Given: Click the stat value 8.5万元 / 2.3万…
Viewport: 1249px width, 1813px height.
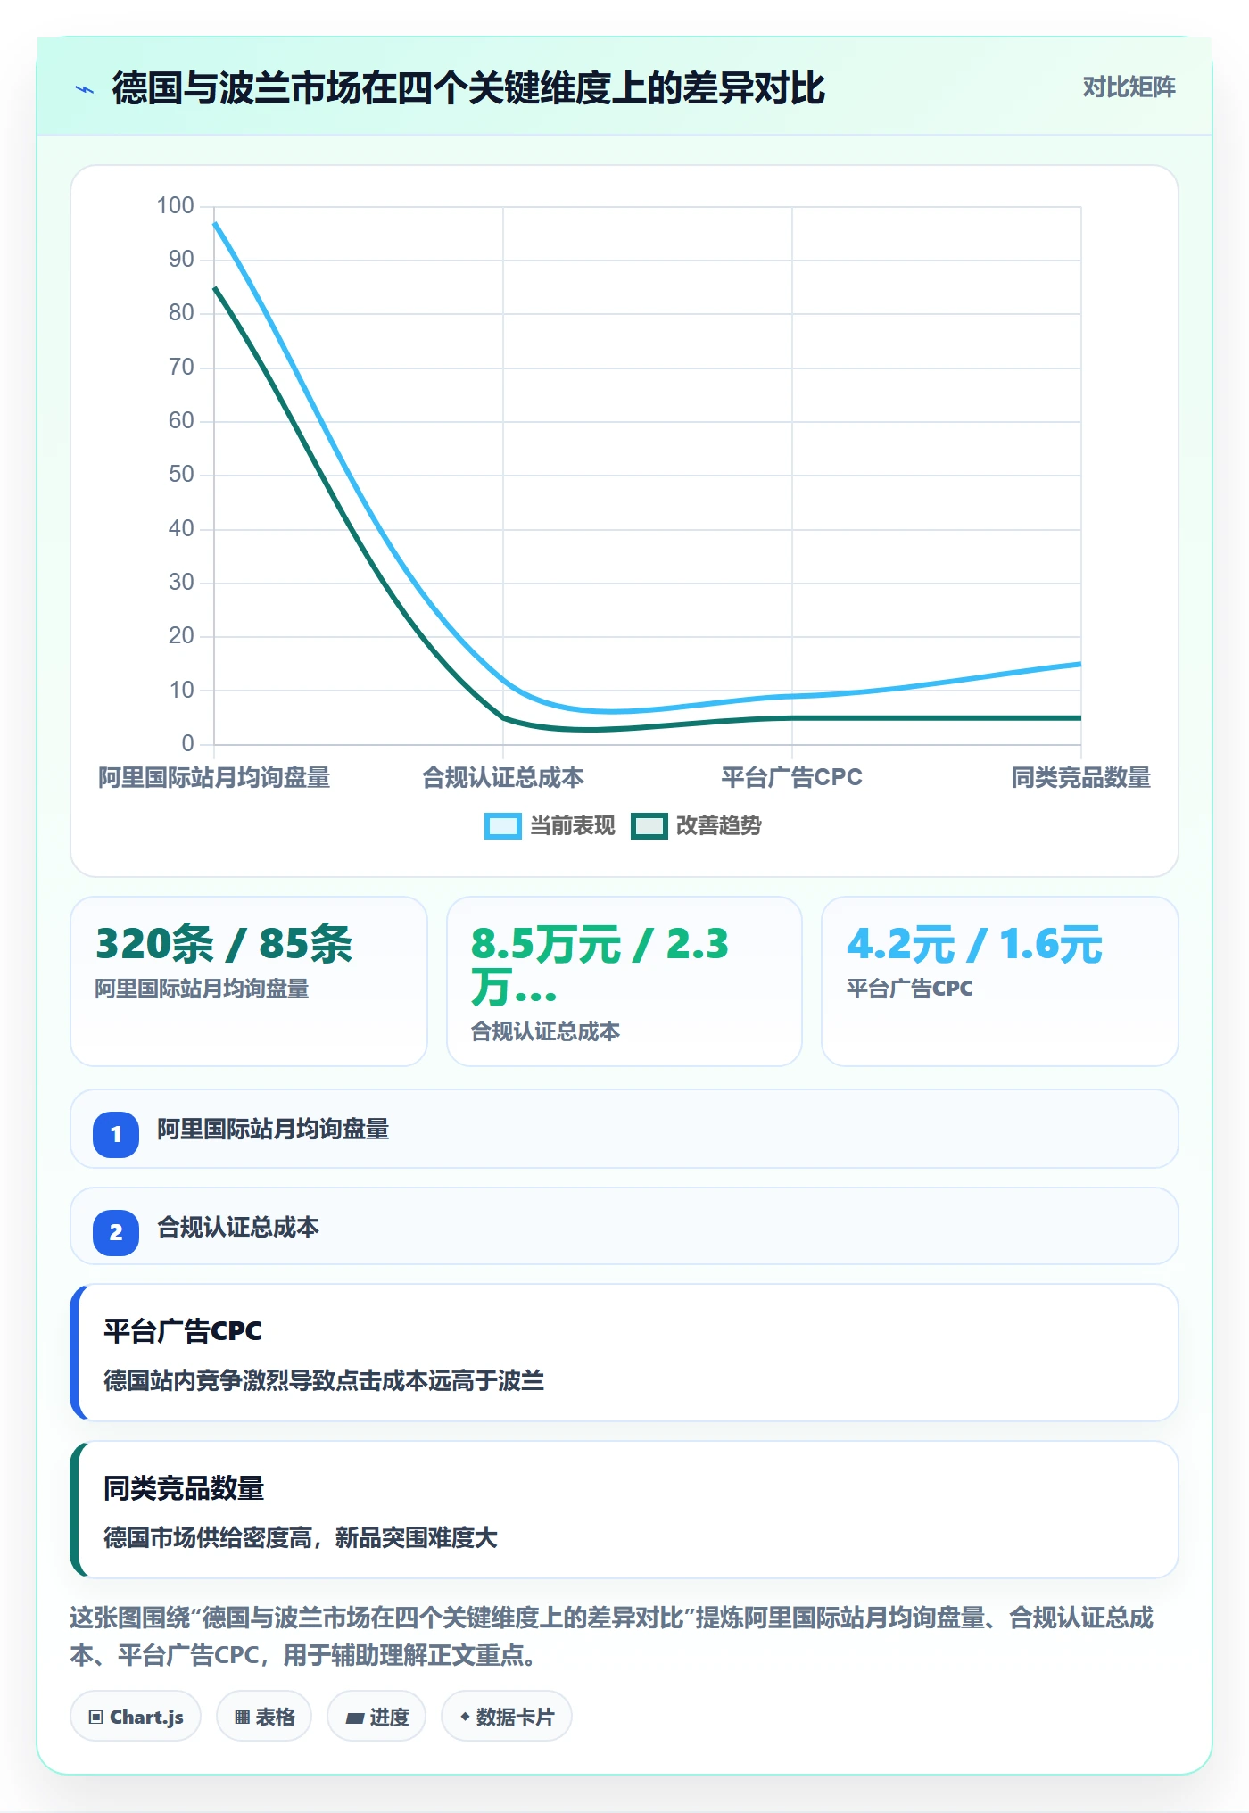Looking at the screenshot, I should 600,965.
